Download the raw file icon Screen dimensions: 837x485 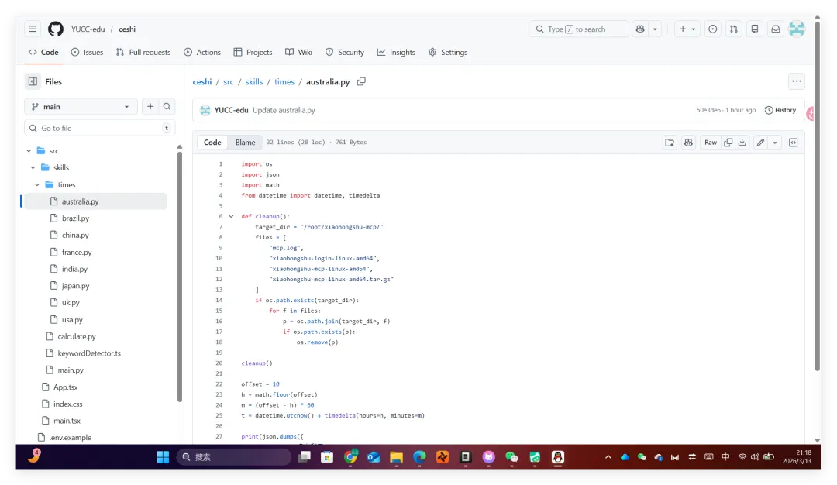coord(742,143)
